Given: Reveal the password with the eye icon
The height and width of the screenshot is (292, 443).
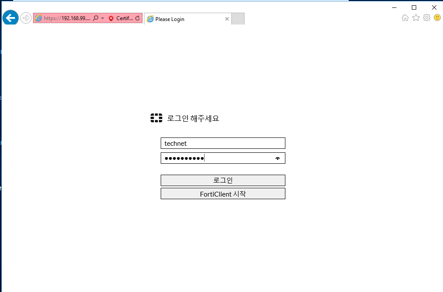Looking at the screenshot, I should [x=278, y=158].
